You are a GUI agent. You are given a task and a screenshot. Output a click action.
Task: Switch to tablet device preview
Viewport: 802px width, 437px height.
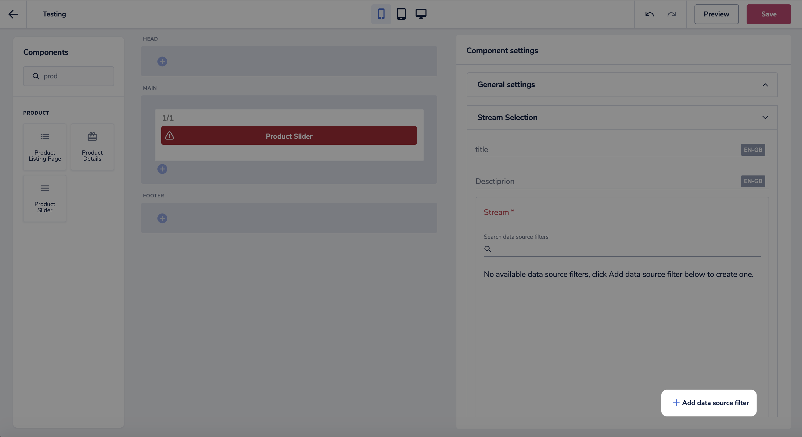coord(401,14)
